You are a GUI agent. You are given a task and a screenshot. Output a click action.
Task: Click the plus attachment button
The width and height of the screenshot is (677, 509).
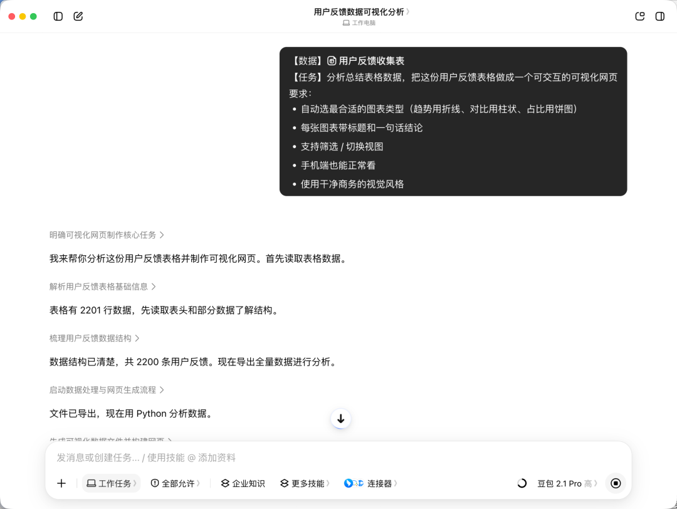tap(61, 483)
